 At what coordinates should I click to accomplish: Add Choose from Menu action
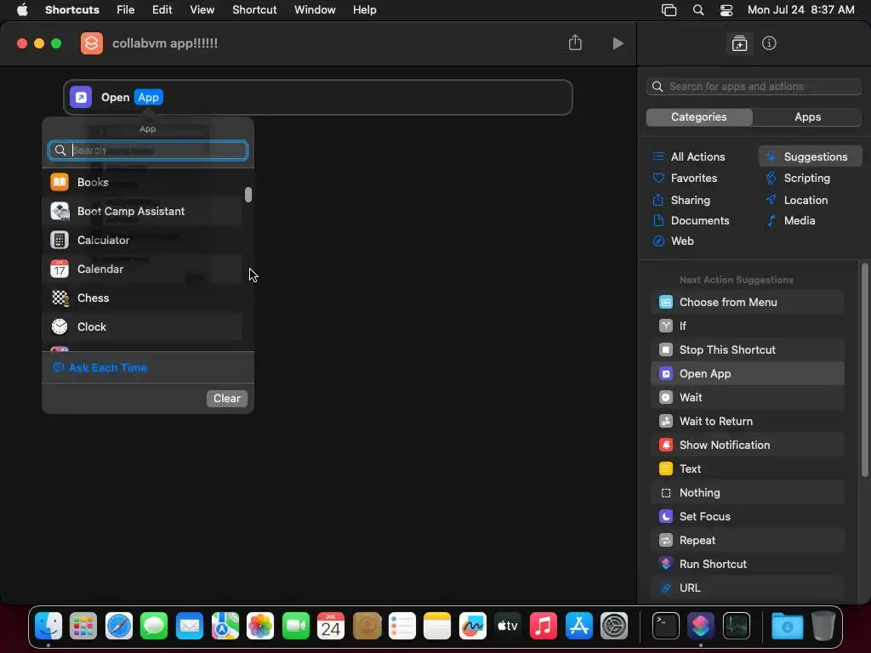[x=747, y=302]
